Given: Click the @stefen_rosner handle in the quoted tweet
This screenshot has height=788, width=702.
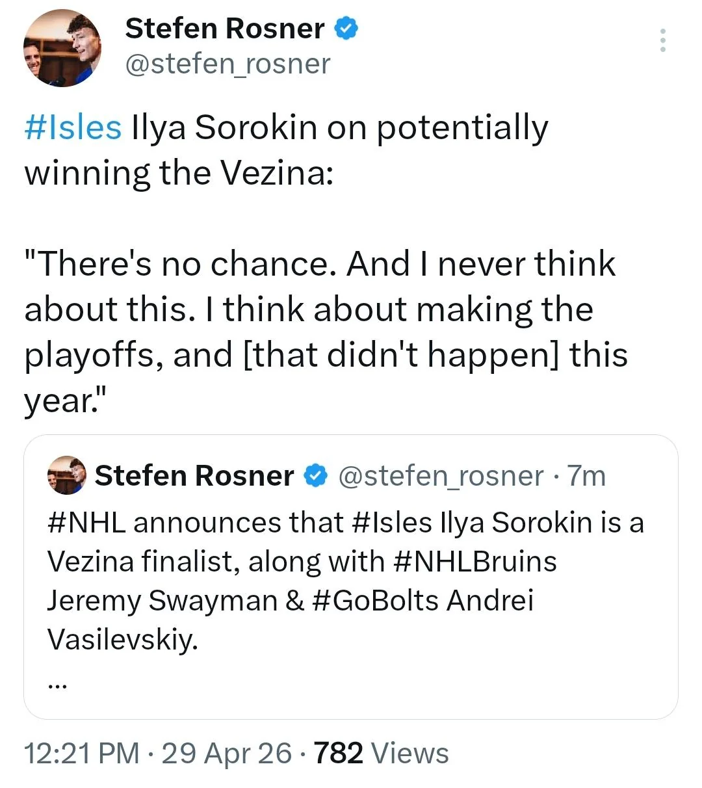Looking at the screenshot, I should click(x=441, y=476).
